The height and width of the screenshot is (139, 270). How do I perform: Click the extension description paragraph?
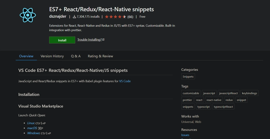(x=112, y=28)
